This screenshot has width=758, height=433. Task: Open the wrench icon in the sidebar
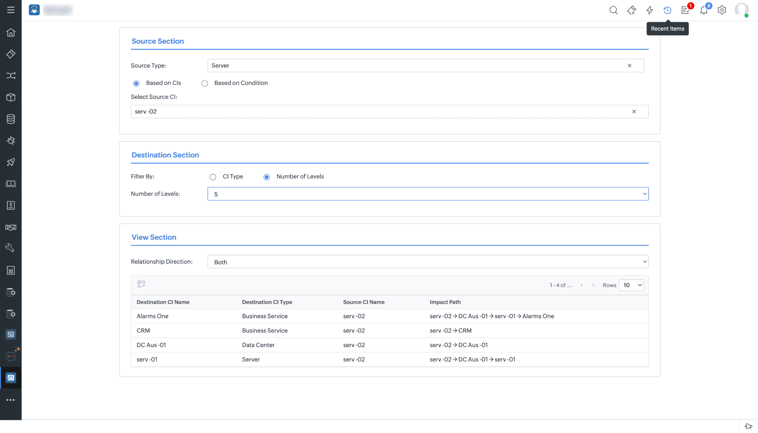11,248
